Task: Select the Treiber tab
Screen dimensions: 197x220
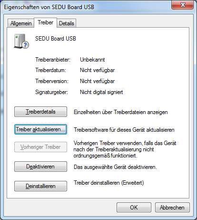Action: pos(46,22)
